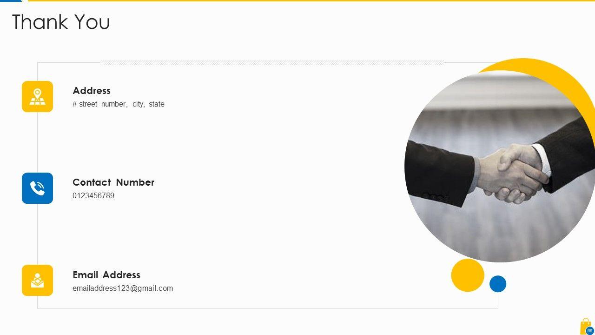Screen dimensions: 595x335
Task: Click the Contact Number heading
Action: click(113, 182)
